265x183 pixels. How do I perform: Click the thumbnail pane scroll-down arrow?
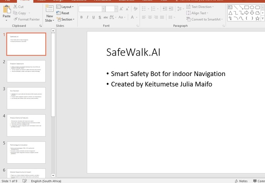53,175
